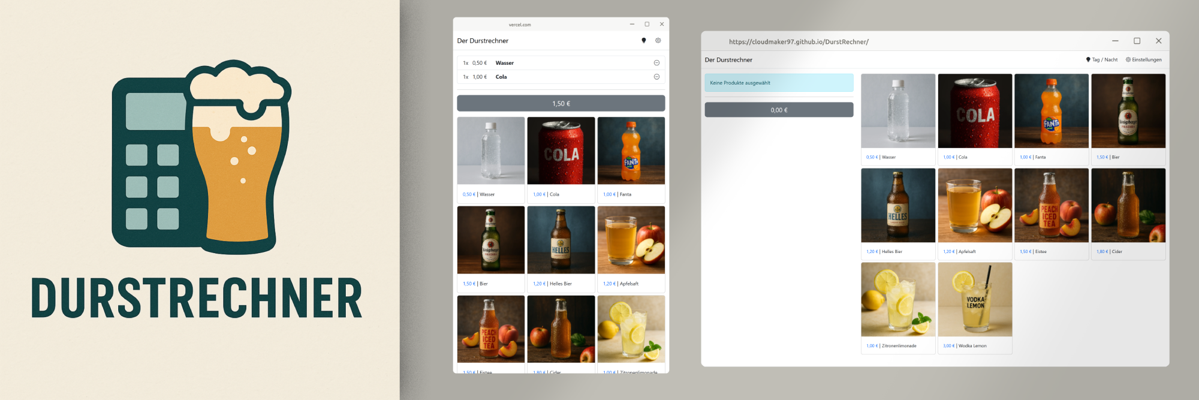1199x400 pixels.
Task: Click the 1,50 € total button
Action: click(561, 104)
